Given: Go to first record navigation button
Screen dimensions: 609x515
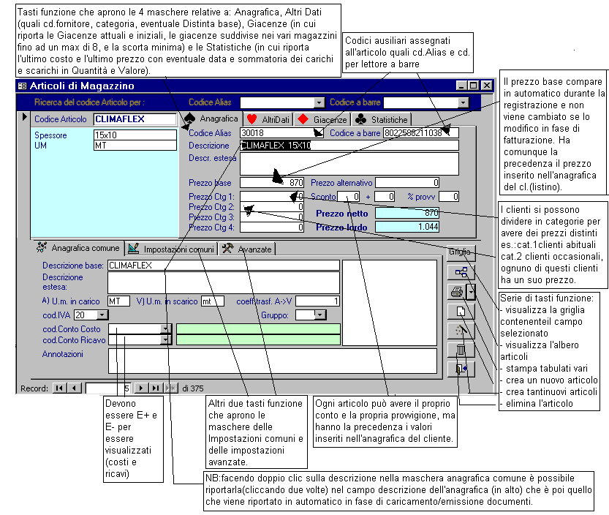Looking at the screenshot, I should tap(59, 388).
